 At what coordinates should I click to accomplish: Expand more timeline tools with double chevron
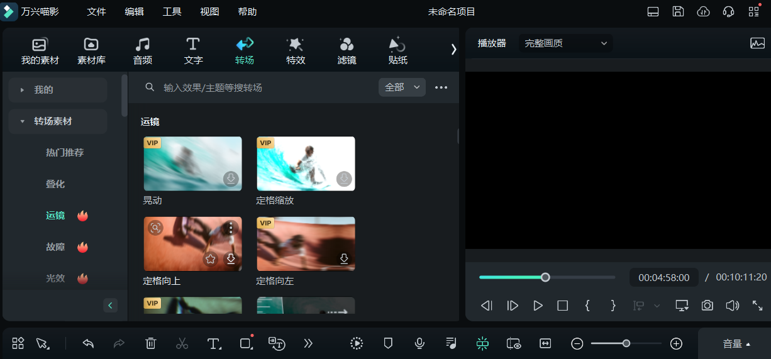coord(308,343)
